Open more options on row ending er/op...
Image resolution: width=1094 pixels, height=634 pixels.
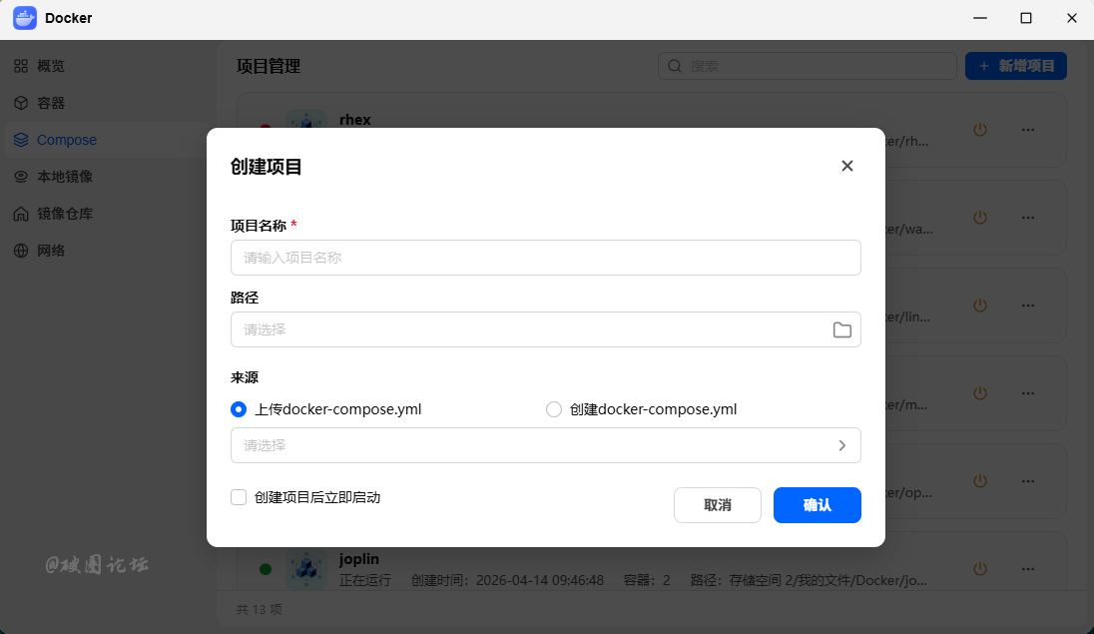(x=1028, y=481)
